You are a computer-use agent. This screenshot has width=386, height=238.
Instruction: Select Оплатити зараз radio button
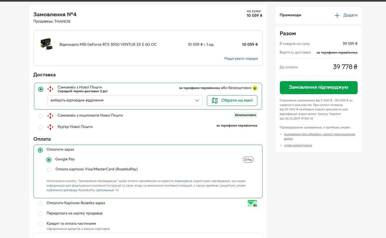pyautogui.click(x=40, y=150)
